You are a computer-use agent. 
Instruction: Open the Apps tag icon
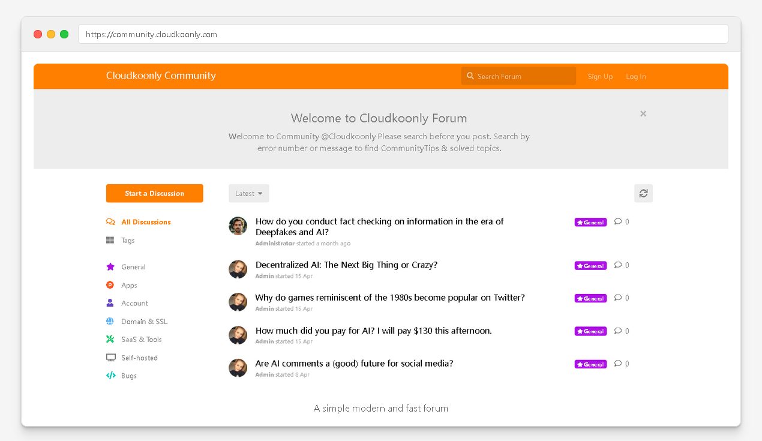110,285
